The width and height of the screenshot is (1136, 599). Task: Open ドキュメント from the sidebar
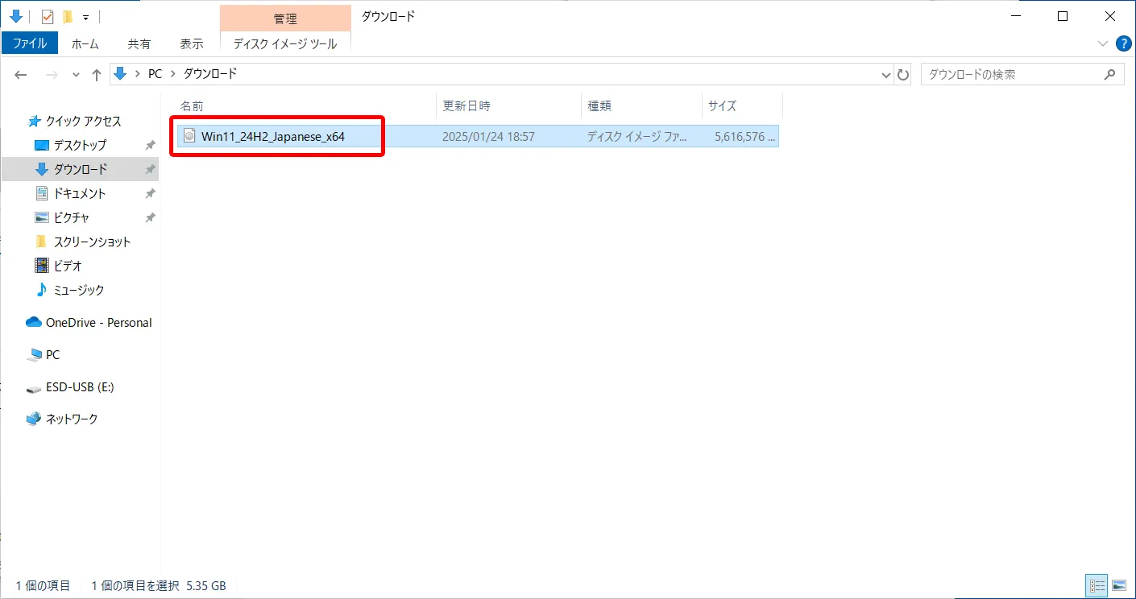[80, 193]
